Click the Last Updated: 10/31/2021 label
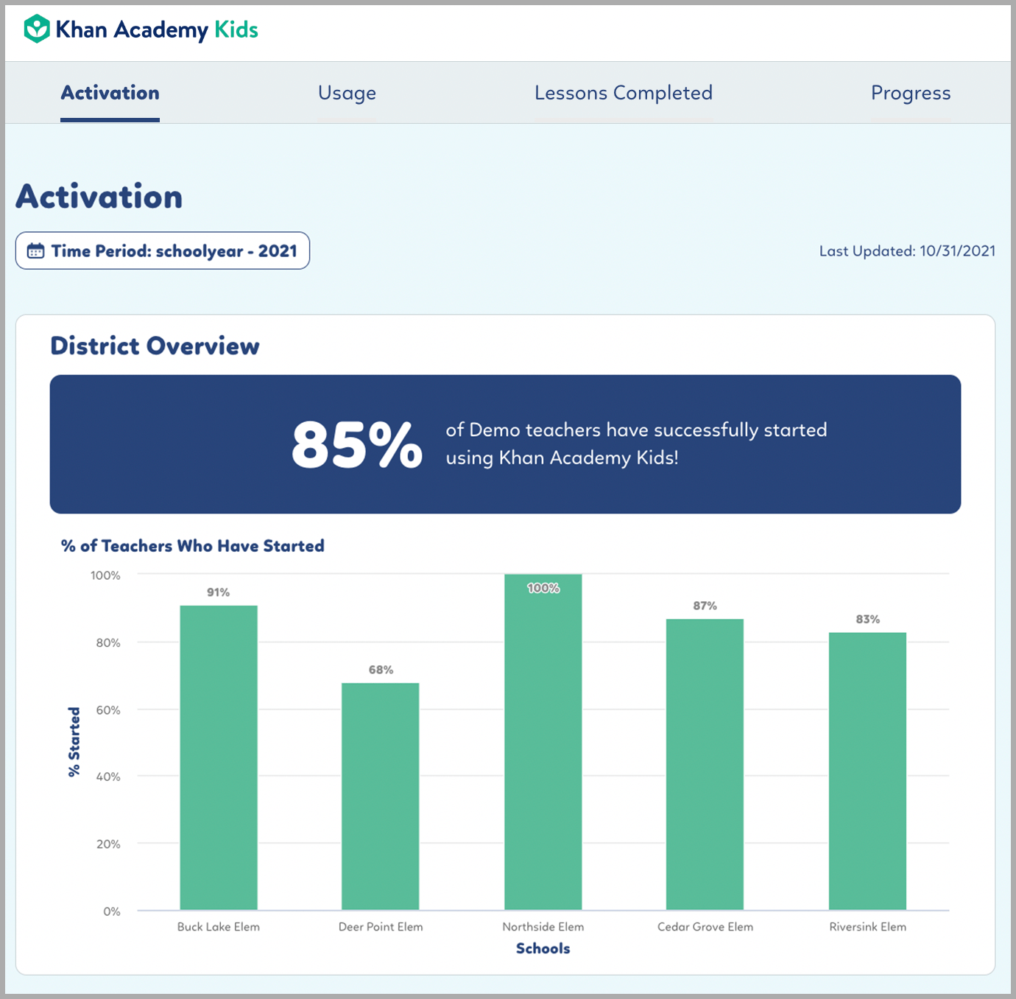The height and width of the screenshot is (999, 1016). pos(907,250)
